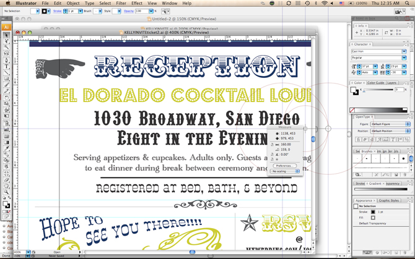Select the Line Segment tool
The image size is (415, 259).
(7, 72)
